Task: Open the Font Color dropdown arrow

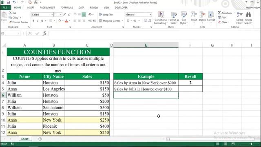Action: tap(70, 21)
